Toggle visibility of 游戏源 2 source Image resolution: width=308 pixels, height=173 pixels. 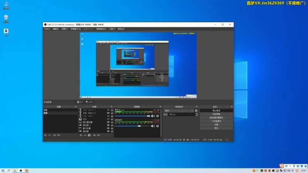tap(108, 125)
